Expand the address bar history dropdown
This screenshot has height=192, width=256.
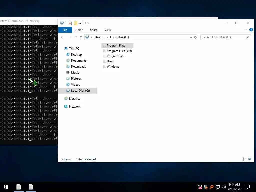click(x=191, y=37)
